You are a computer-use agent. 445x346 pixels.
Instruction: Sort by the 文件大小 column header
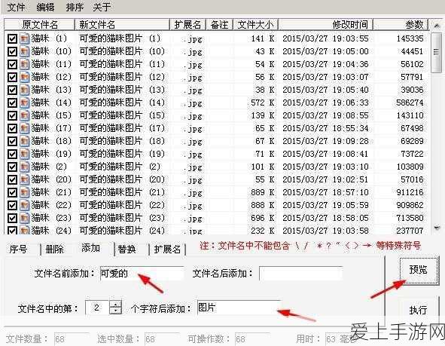[x=255, y=25]
